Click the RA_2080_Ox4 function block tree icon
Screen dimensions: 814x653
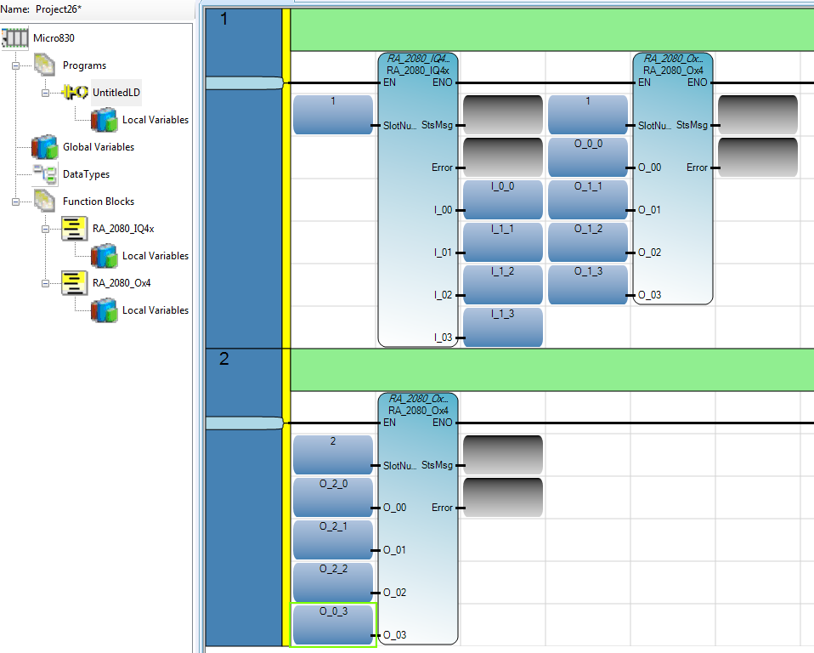coord(74,283)
